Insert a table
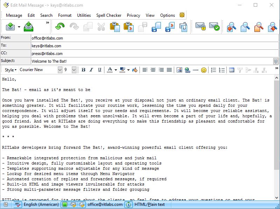The width and height of the screenshot is (280, 209). (x=232, y=70)
